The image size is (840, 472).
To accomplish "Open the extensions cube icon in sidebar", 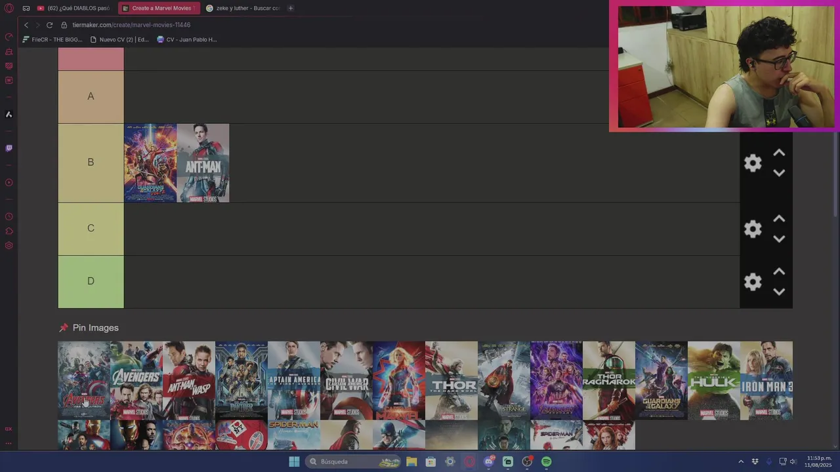I will [x=9, y=231].
